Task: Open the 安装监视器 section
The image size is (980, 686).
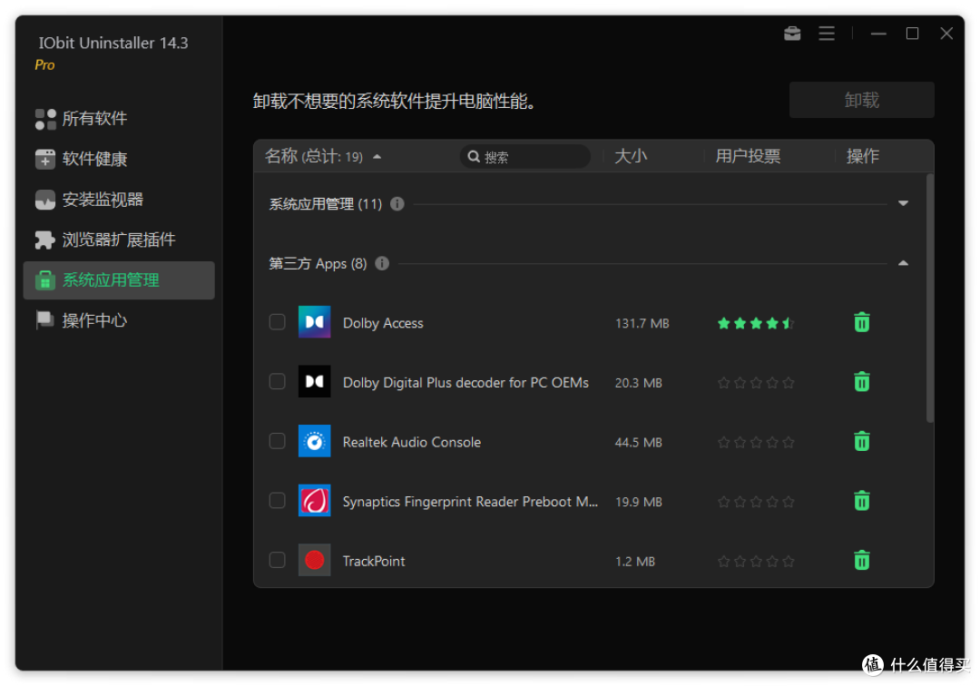Action: pos(119,200)
